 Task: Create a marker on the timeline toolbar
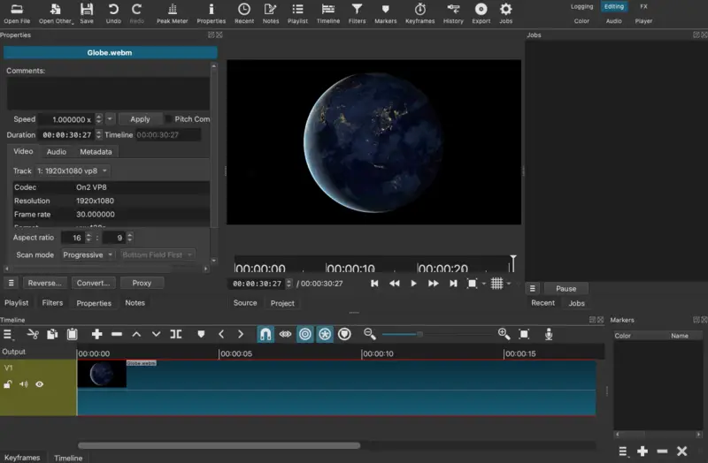(x=201, y=334)
